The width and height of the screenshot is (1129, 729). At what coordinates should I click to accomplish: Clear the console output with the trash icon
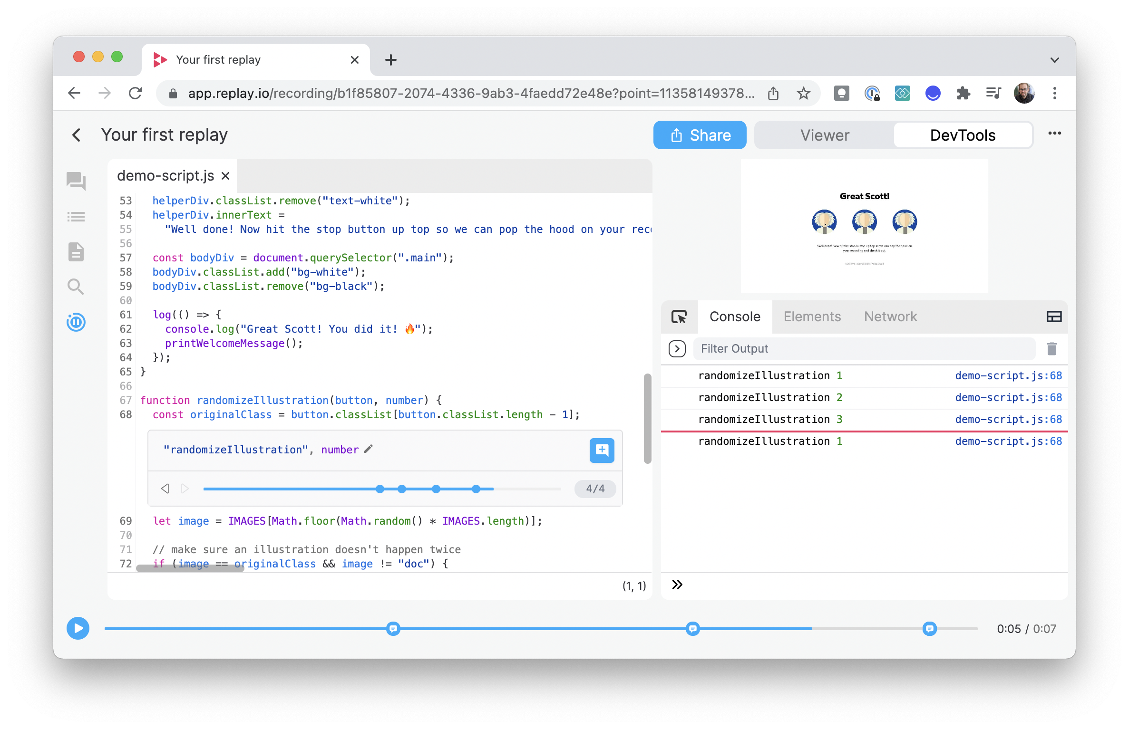(1052, 348)
